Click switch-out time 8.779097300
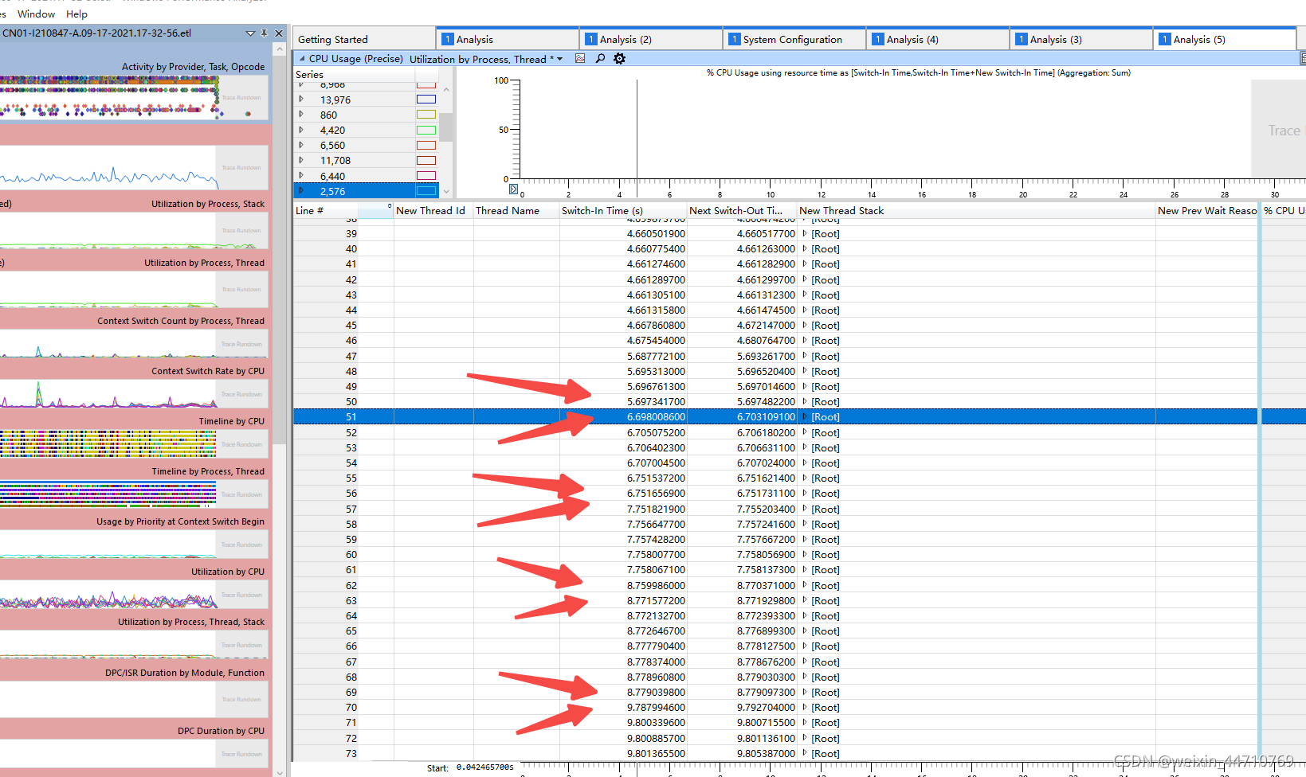1306x777 pixels. click(x=766, y=692)
